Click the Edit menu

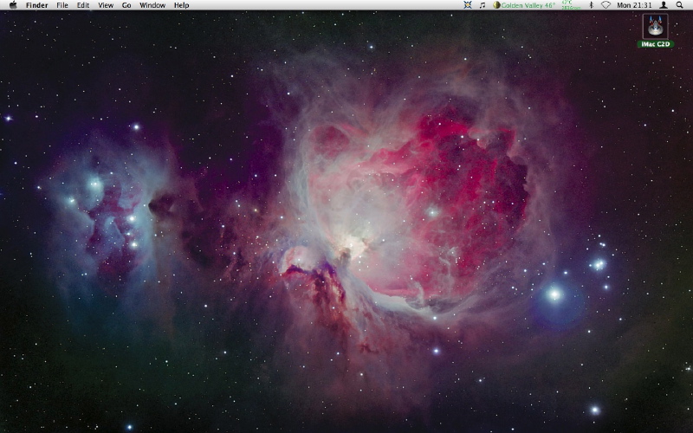[x=83, y=5]
